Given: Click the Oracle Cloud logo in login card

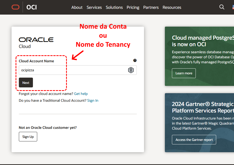Looking at the screenshot, I should click(36, 42).
